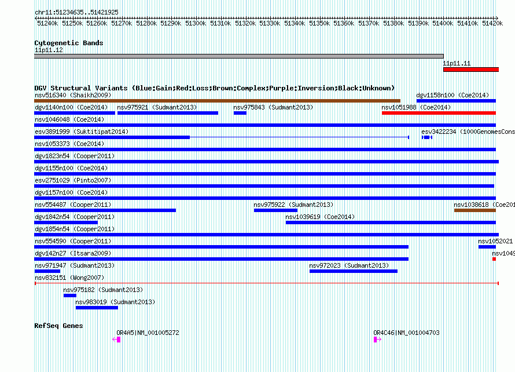
Task: Open the OR4C46|NM_001004703 gene label
Action: (406, 333)
